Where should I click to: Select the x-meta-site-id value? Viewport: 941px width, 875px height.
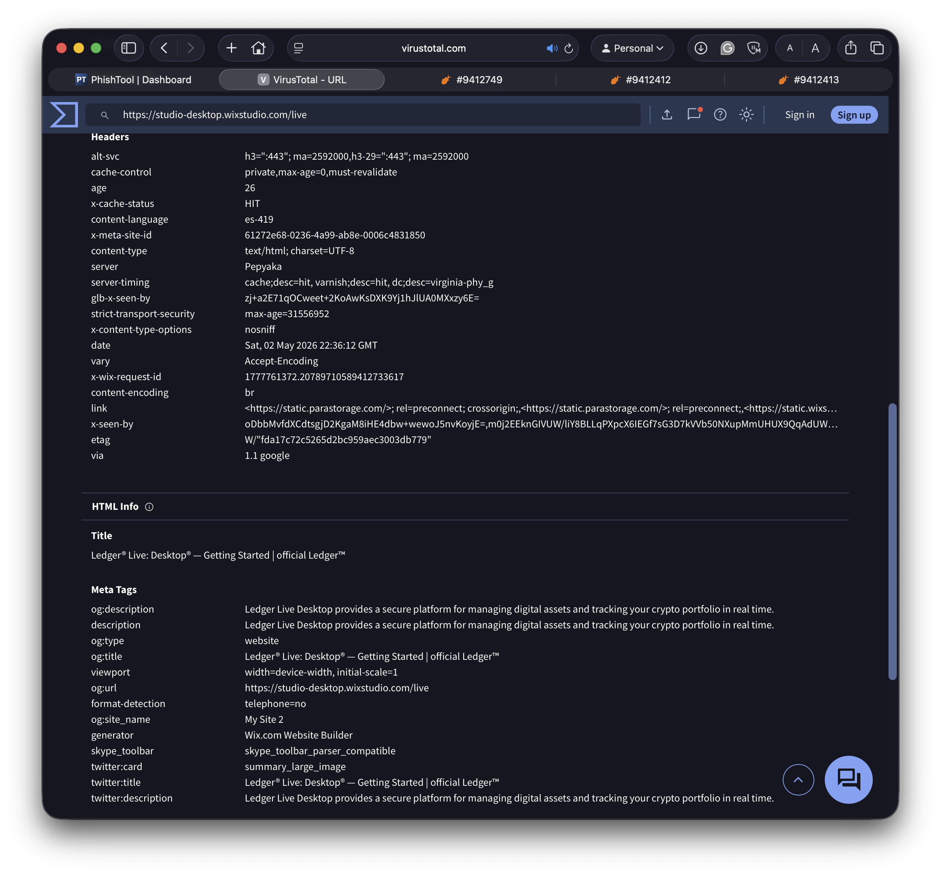(335, 235)
